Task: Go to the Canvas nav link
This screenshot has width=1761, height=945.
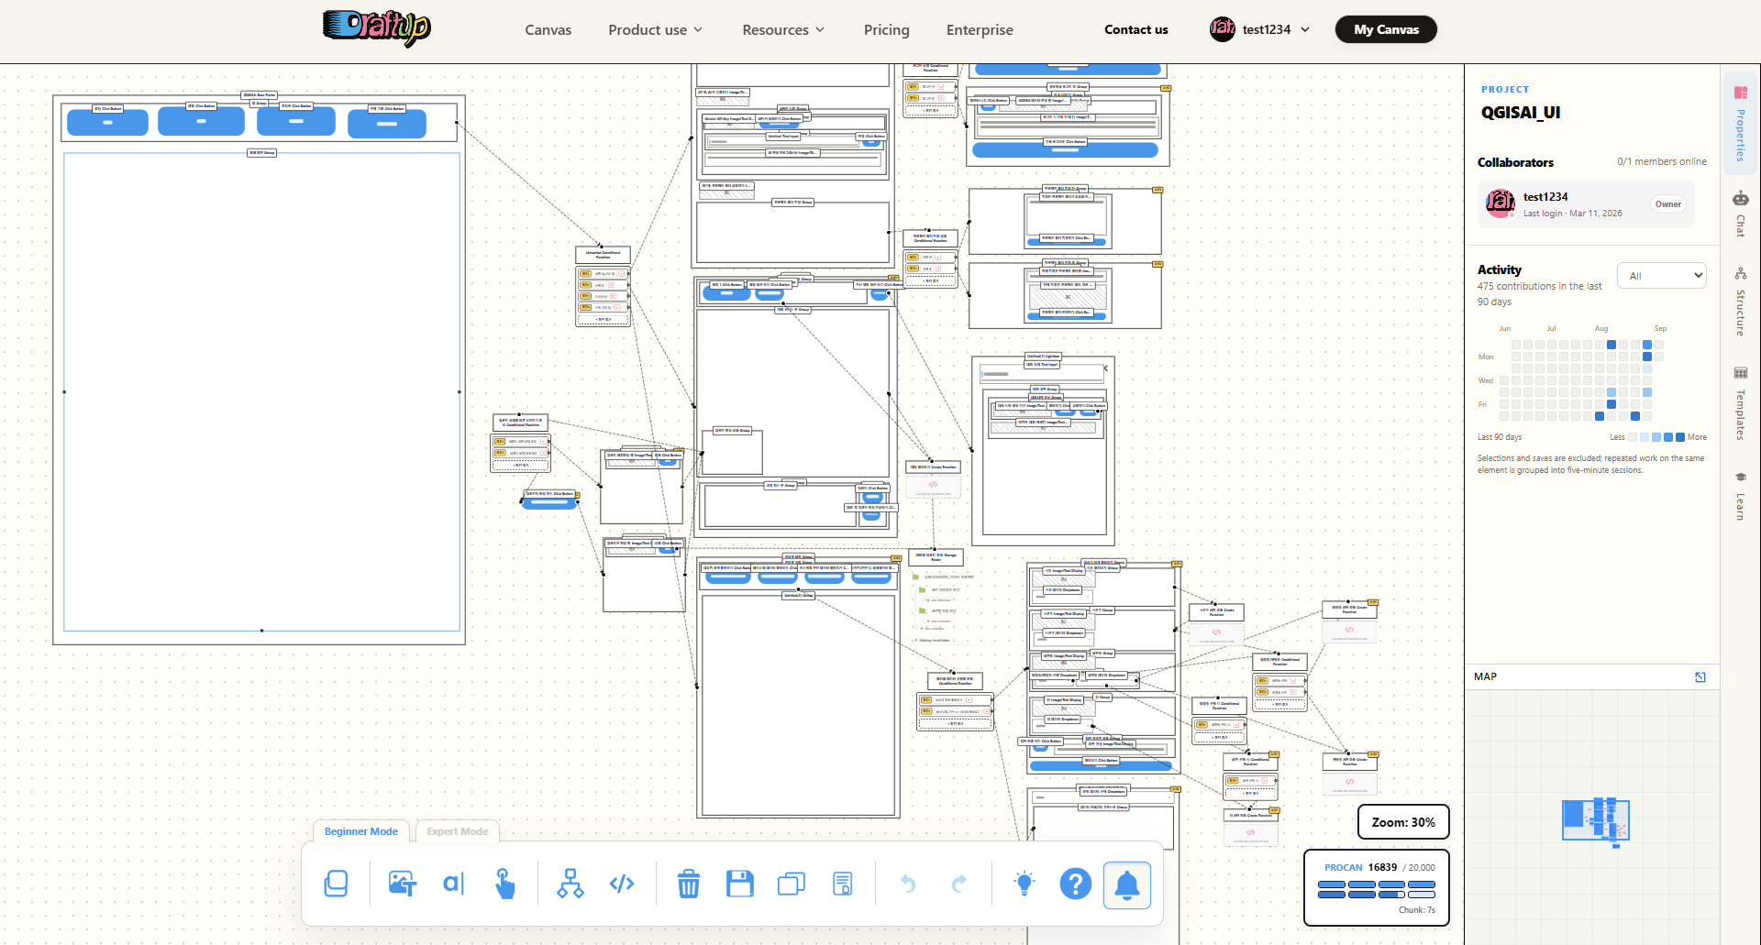Action: (548, 30)
